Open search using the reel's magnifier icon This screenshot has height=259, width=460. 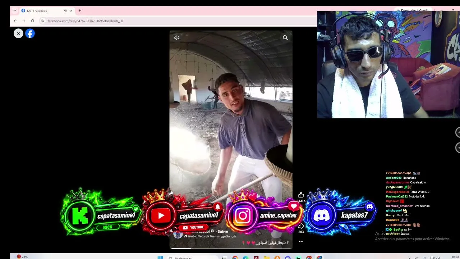[x=285, y=38]
